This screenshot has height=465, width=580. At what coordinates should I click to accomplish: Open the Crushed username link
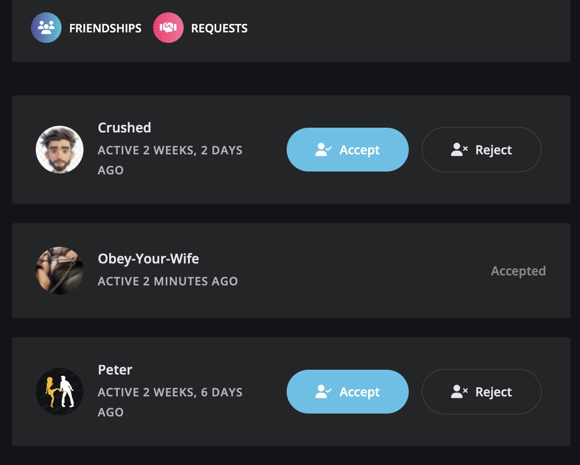pos(124,128)
